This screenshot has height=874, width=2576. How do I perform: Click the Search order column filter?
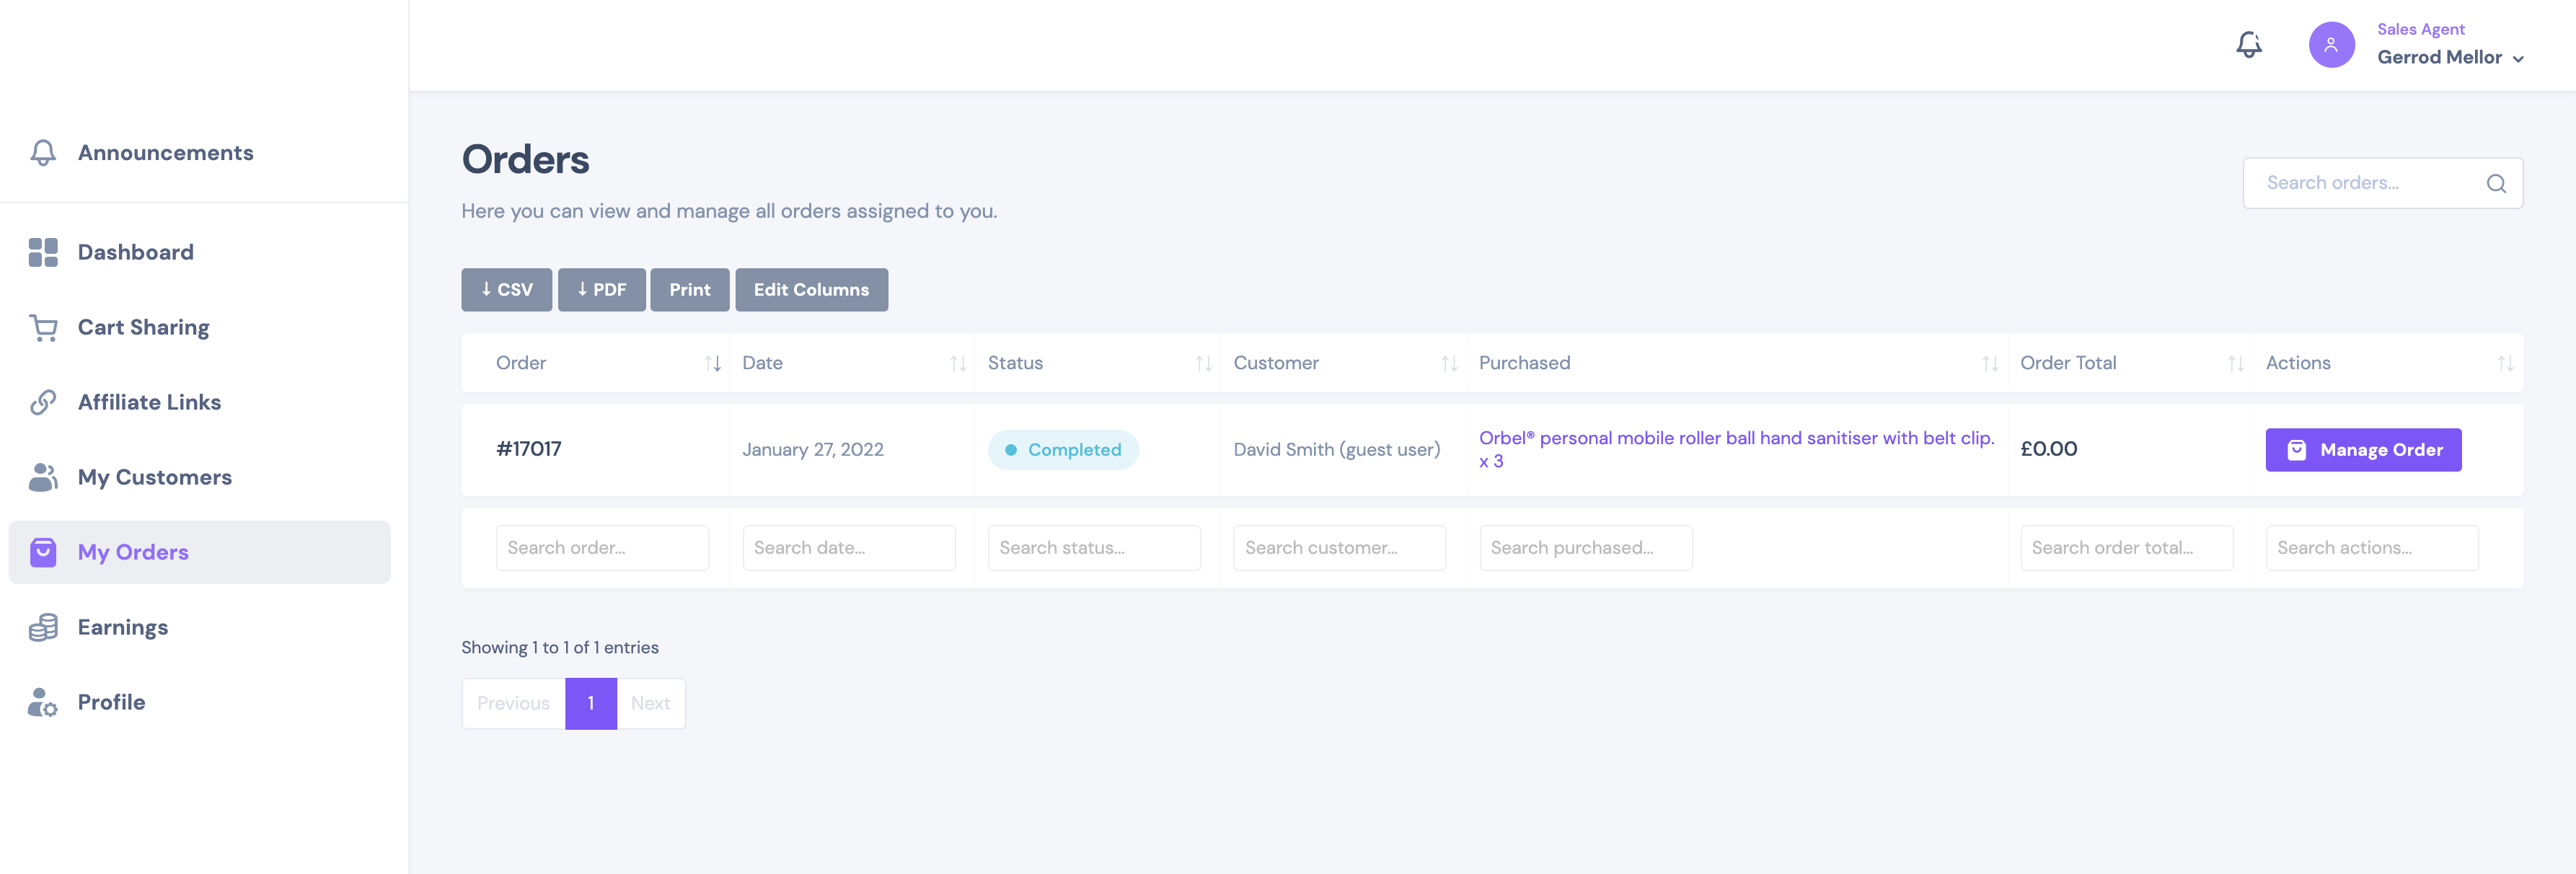pos(602,548)
